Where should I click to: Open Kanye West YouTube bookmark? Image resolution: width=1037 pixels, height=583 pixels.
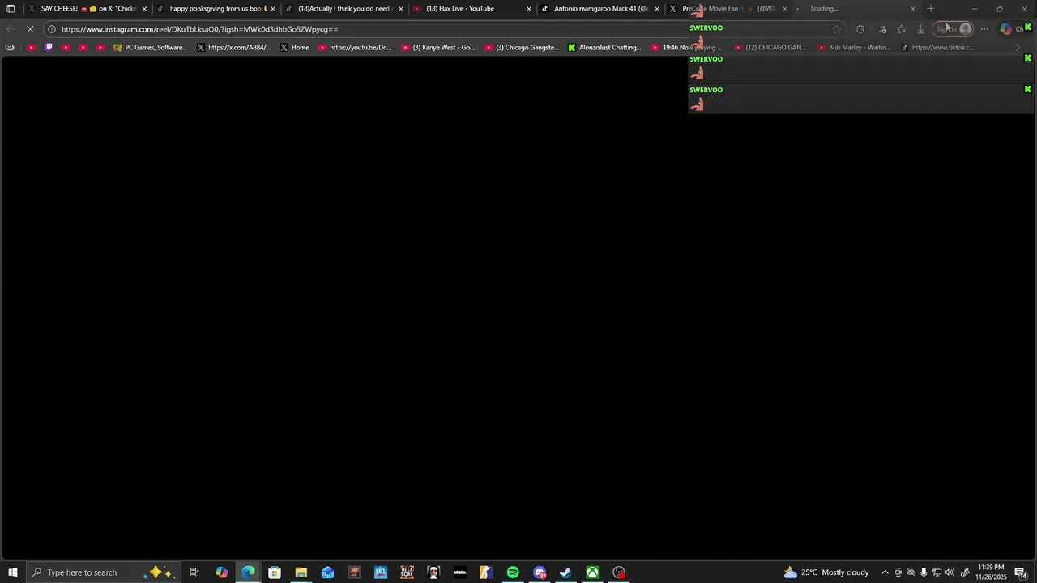438,47
